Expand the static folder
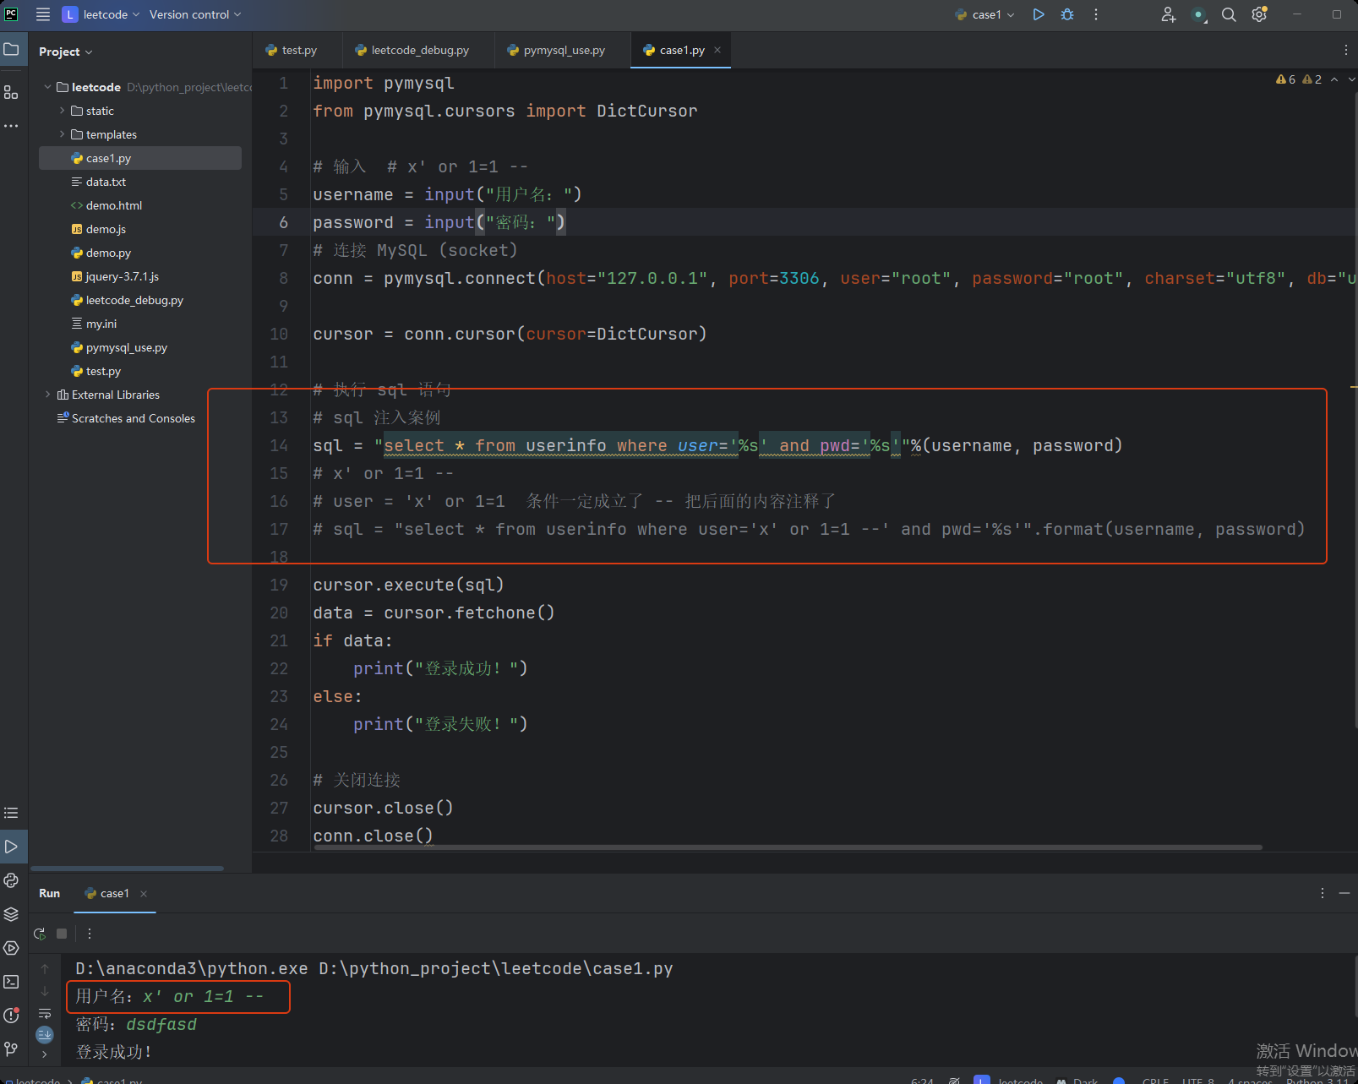 point(62,111)
